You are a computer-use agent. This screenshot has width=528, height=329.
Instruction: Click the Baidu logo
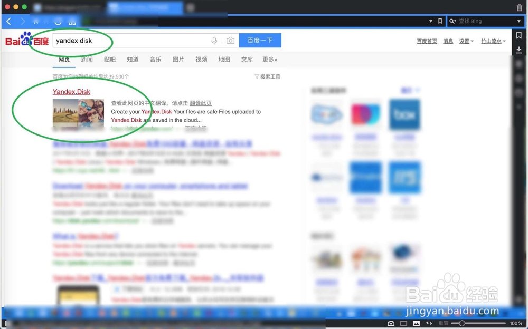(x=27, y=40)
